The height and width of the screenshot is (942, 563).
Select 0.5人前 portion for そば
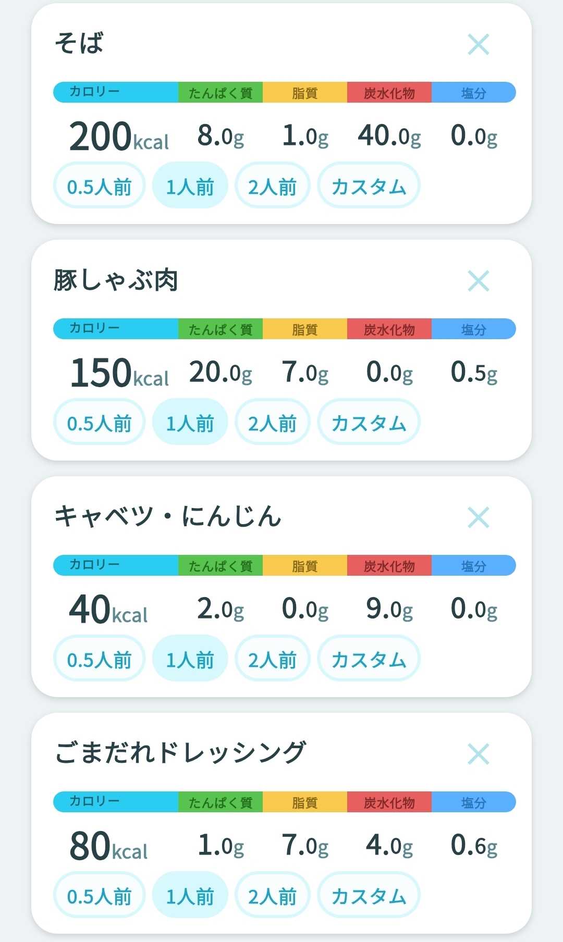99,185
